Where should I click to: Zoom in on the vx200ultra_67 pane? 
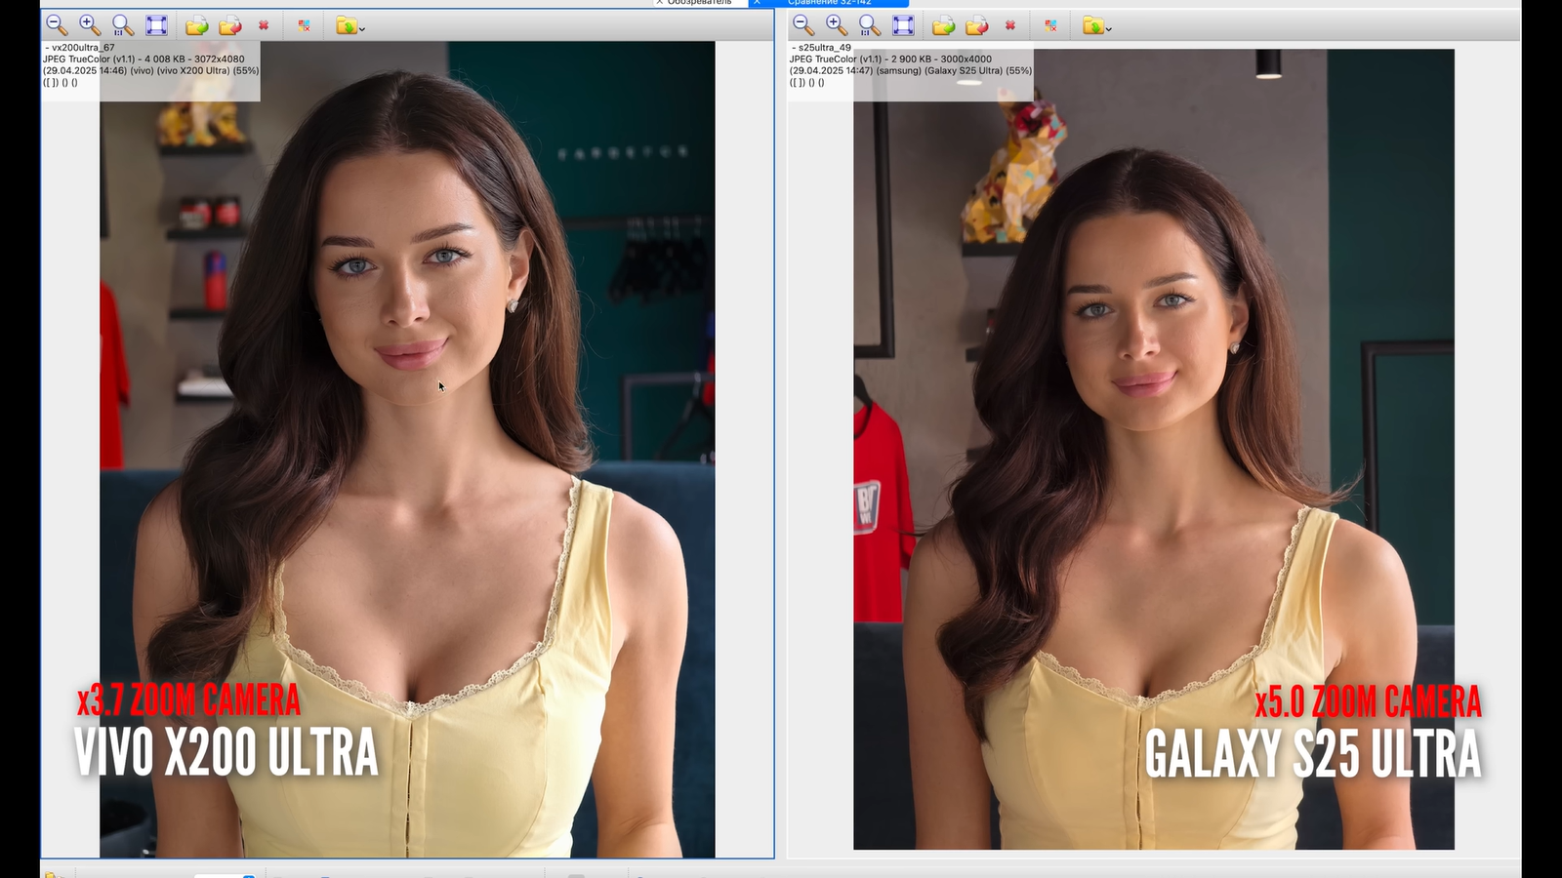(90, 25)
